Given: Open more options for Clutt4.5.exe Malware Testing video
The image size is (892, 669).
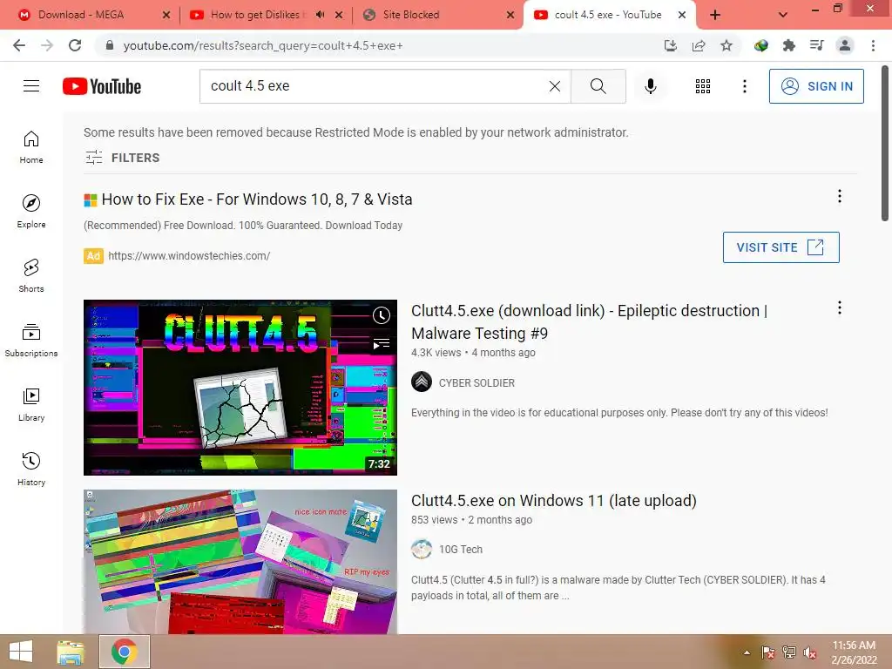Looking at the screenshot, I should click(839, 307).
